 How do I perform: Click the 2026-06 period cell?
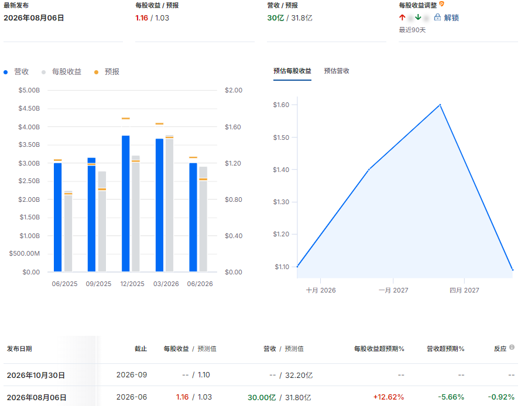click(132, 397)
